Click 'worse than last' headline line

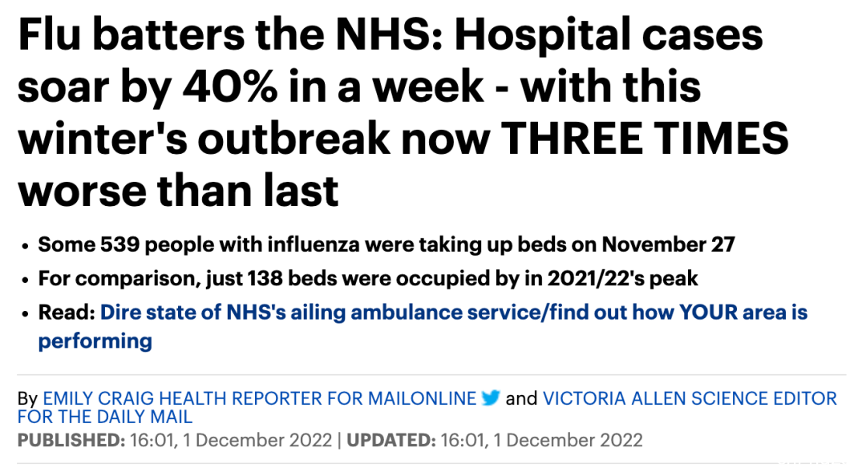click(x=178, y=191)
